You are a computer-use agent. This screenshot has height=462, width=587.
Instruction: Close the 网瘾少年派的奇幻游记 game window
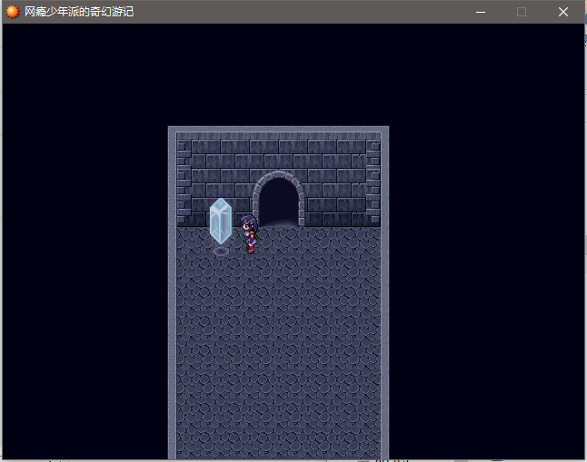pos(563,12)
